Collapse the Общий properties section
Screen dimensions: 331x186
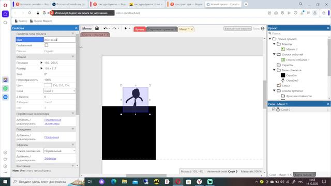tap(72, 57)
